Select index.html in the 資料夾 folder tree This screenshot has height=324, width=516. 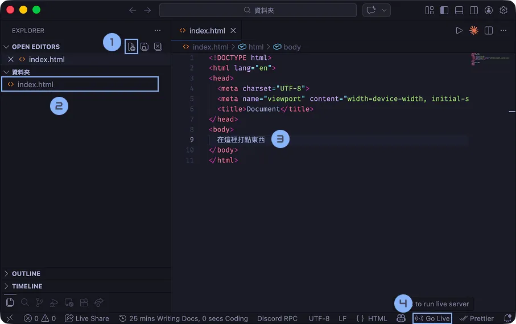pos(35,84)
